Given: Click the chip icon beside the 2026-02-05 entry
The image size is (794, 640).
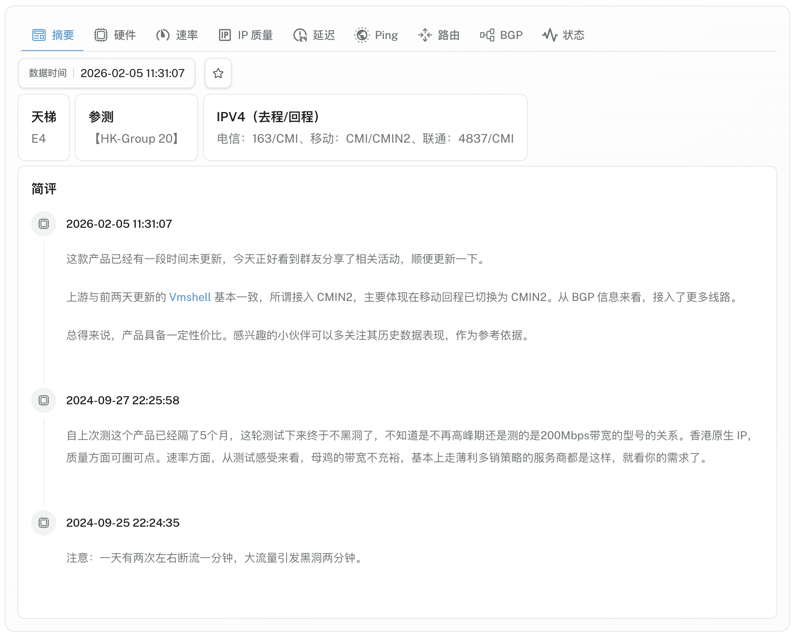Looking at the screenshot, I should 43,223.
